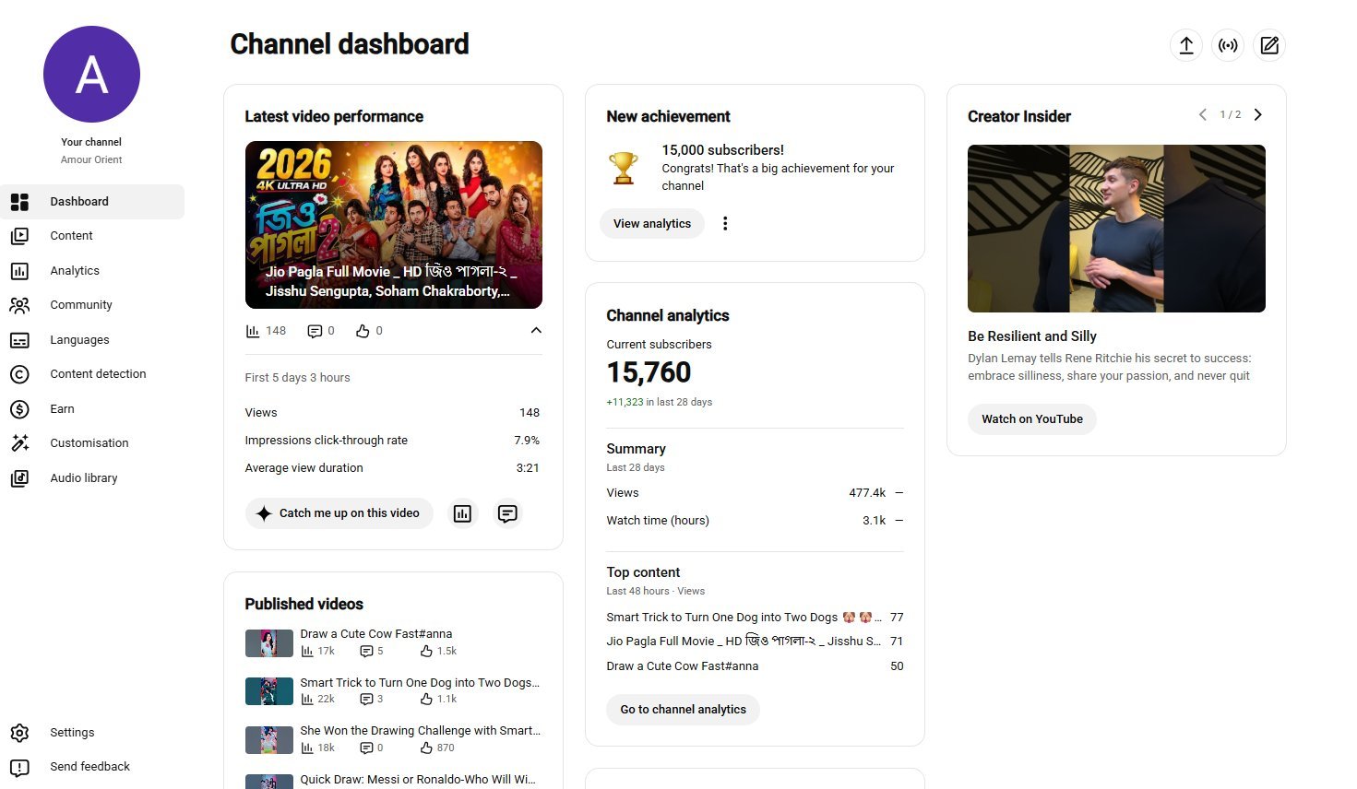Click Watch on YouTube button
The image size is (1357, 789).
click(x=1032, y=419)
